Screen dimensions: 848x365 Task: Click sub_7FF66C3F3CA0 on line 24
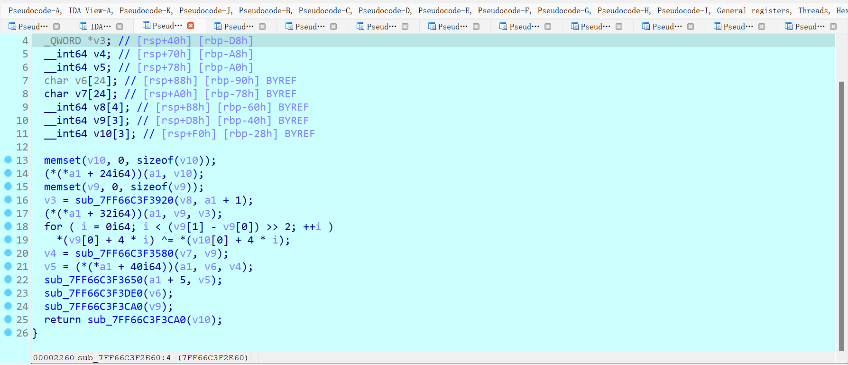coord(93,307)
